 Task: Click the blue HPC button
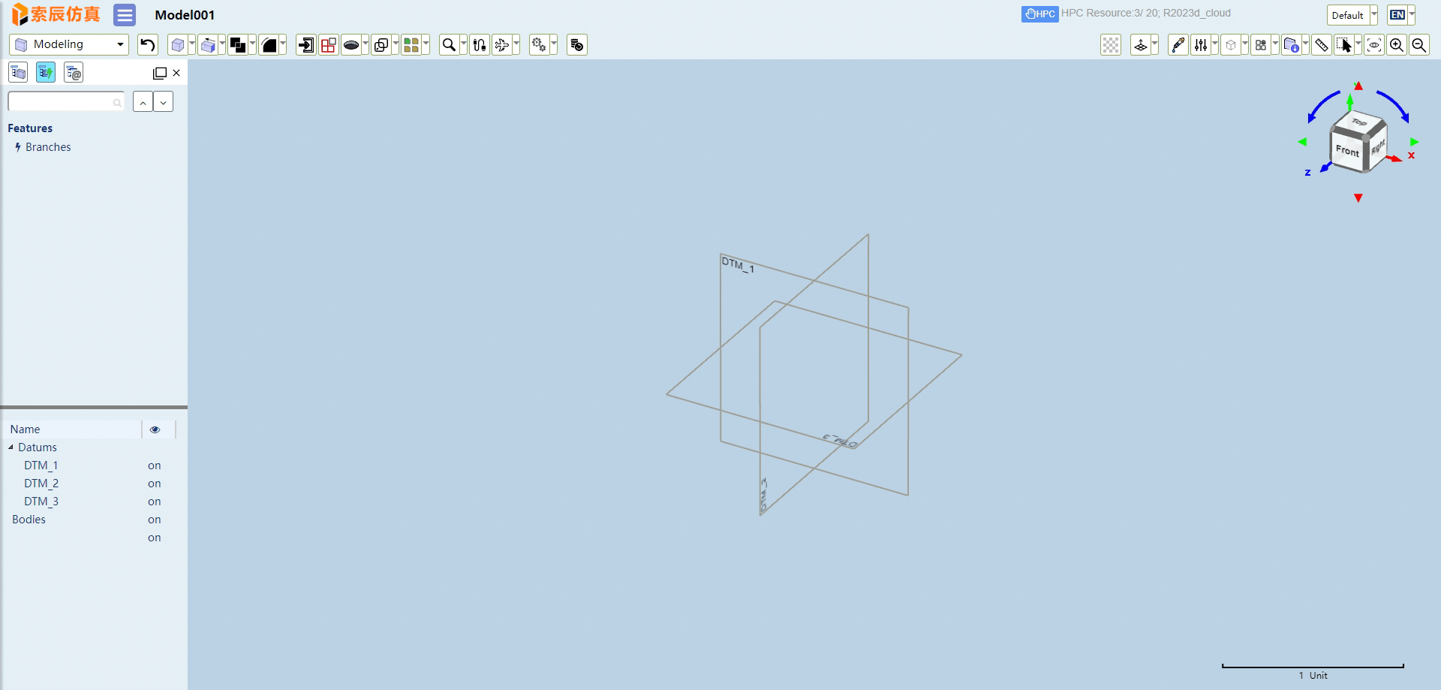(1039, 14)
